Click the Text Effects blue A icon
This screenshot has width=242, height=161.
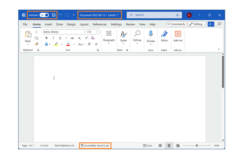46,44
